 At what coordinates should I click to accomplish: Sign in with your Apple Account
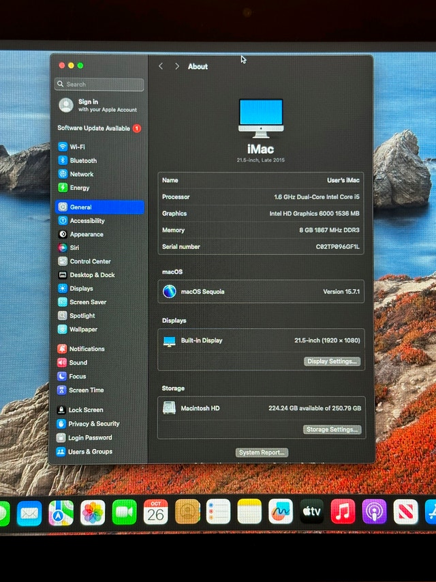pyautogui.click(x=98, y=105)
